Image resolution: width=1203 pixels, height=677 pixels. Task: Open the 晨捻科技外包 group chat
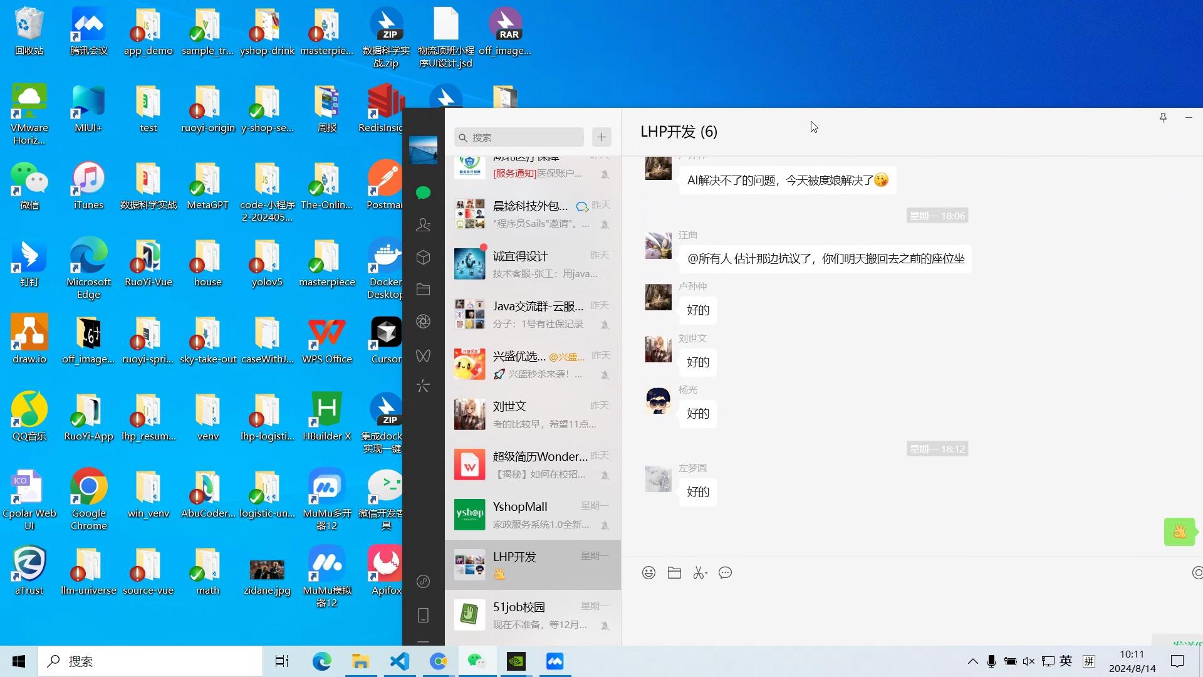point(533,214)
